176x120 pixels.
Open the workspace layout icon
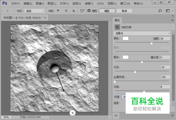(168, 11)
